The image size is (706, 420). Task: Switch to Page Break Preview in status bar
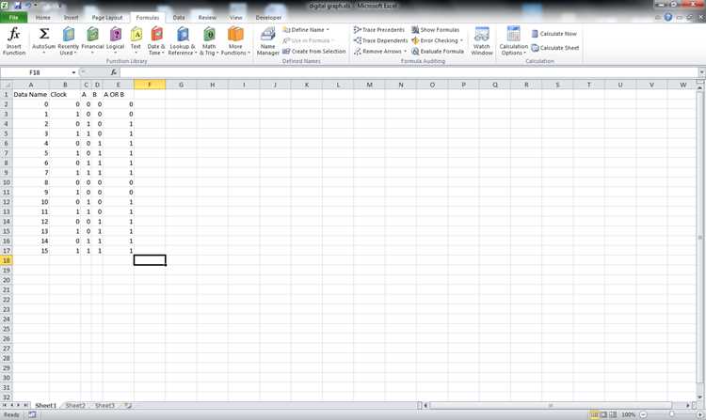tap(613, 414)
